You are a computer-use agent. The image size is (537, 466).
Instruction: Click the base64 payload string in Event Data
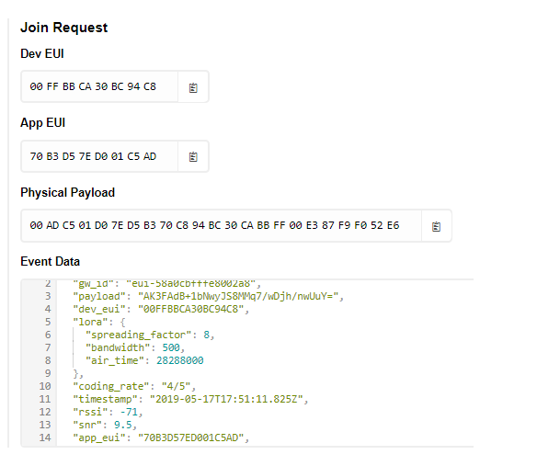238,296
